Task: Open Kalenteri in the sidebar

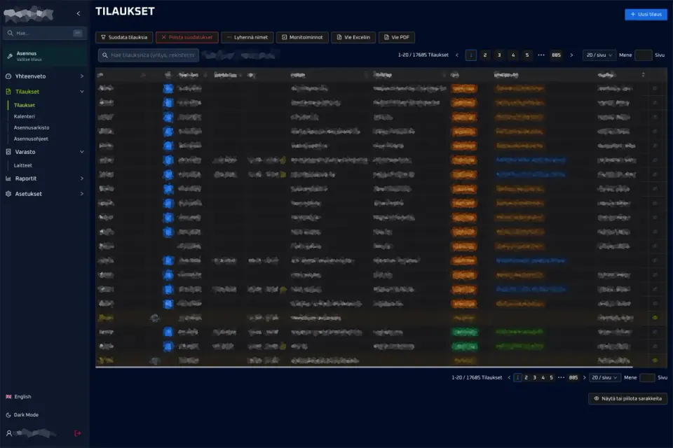Action: pyautogui.click(x=25, y=116)
